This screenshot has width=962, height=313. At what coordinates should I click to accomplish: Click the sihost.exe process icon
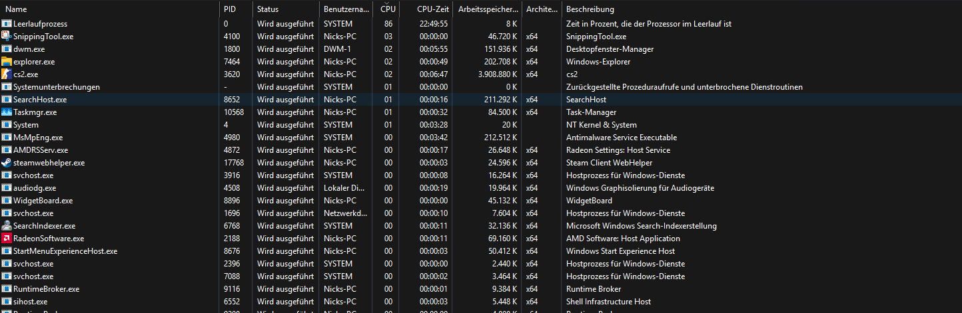7,302
